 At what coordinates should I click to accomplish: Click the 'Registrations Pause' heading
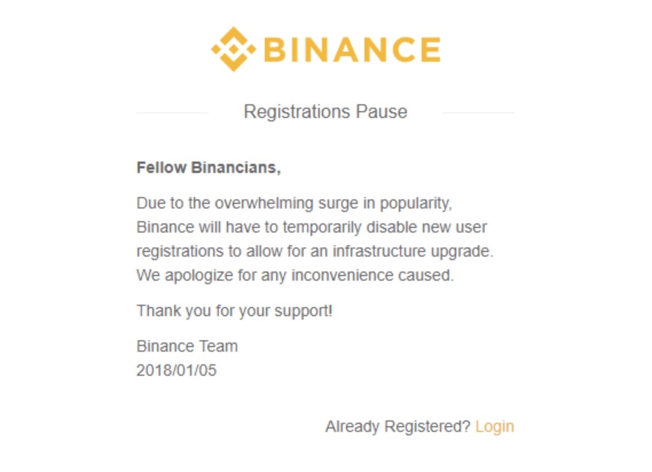coord(325,111)
